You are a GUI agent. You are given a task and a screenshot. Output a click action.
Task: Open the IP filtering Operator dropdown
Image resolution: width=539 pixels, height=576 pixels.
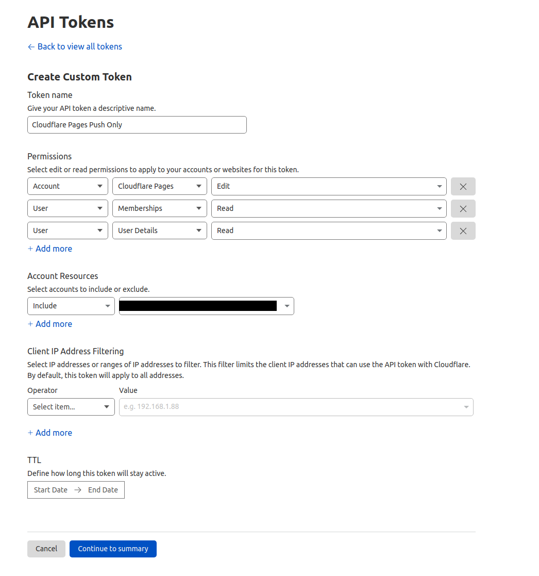pyautogui.click(x=71, y=407)
